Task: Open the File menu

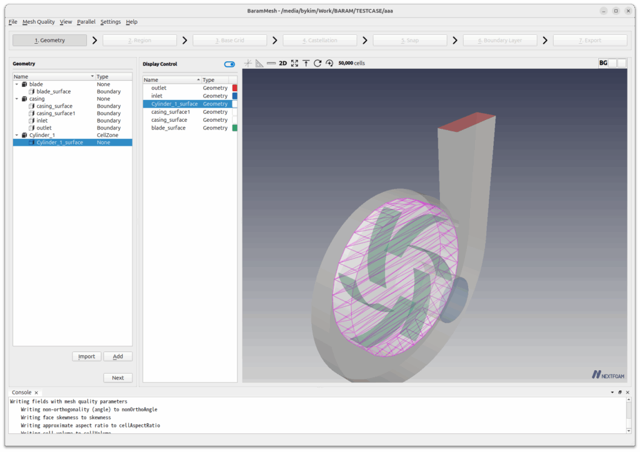Action: pos(13,22)
